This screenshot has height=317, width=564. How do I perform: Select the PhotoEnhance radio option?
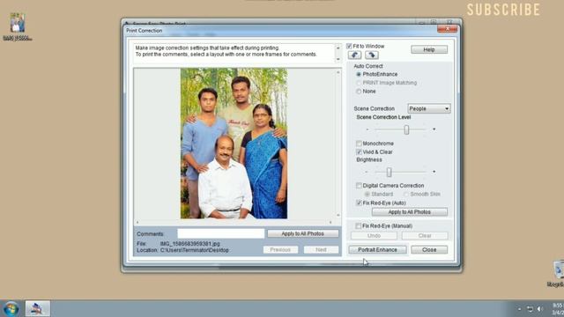pyautogui.click(x=359, y=74)
